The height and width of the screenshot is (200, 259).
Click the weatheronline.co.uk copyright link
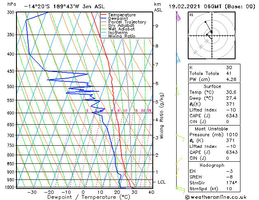pos(216,197)
